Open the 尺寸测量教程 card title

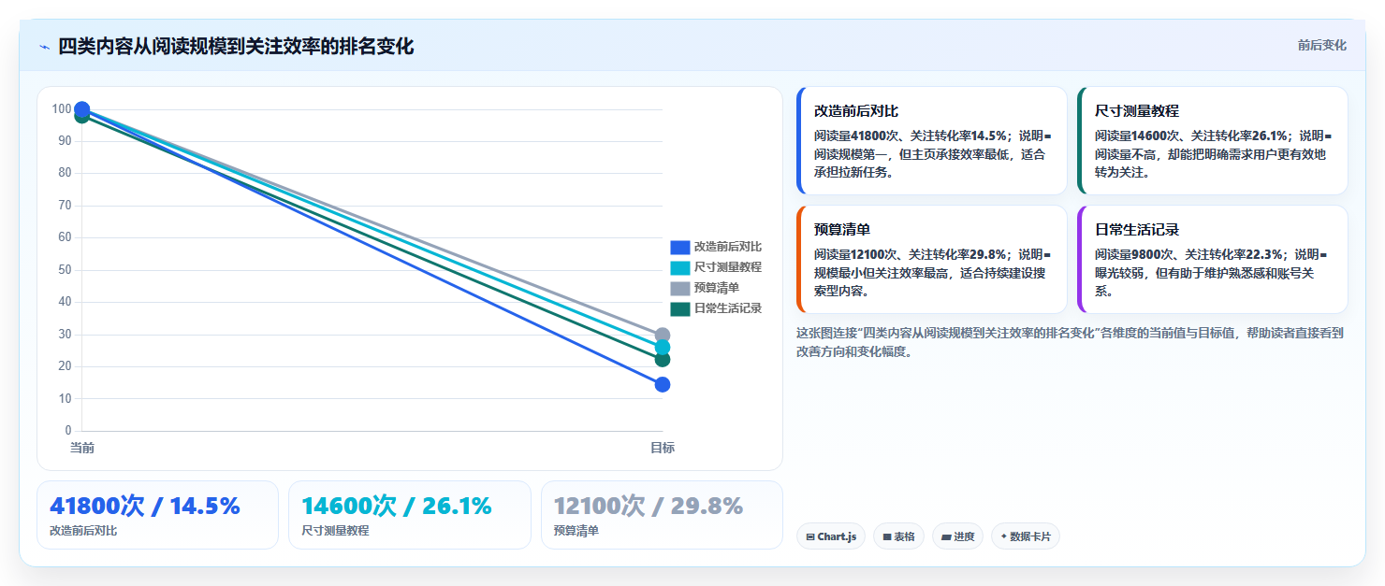1137,110
